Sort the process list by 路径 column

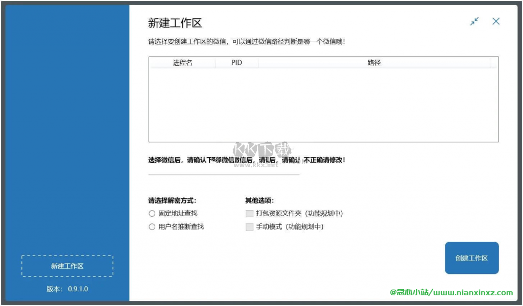[374, 62]
